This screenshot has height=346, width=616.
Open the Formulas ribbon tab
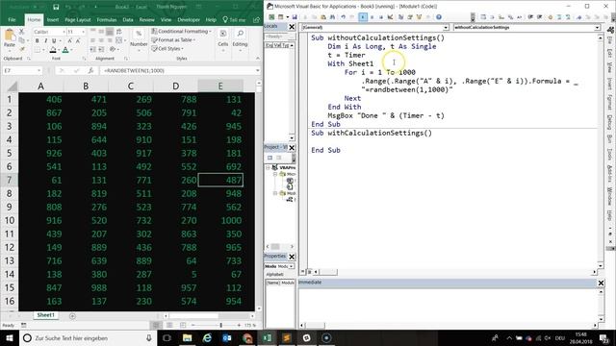point(107,19)
